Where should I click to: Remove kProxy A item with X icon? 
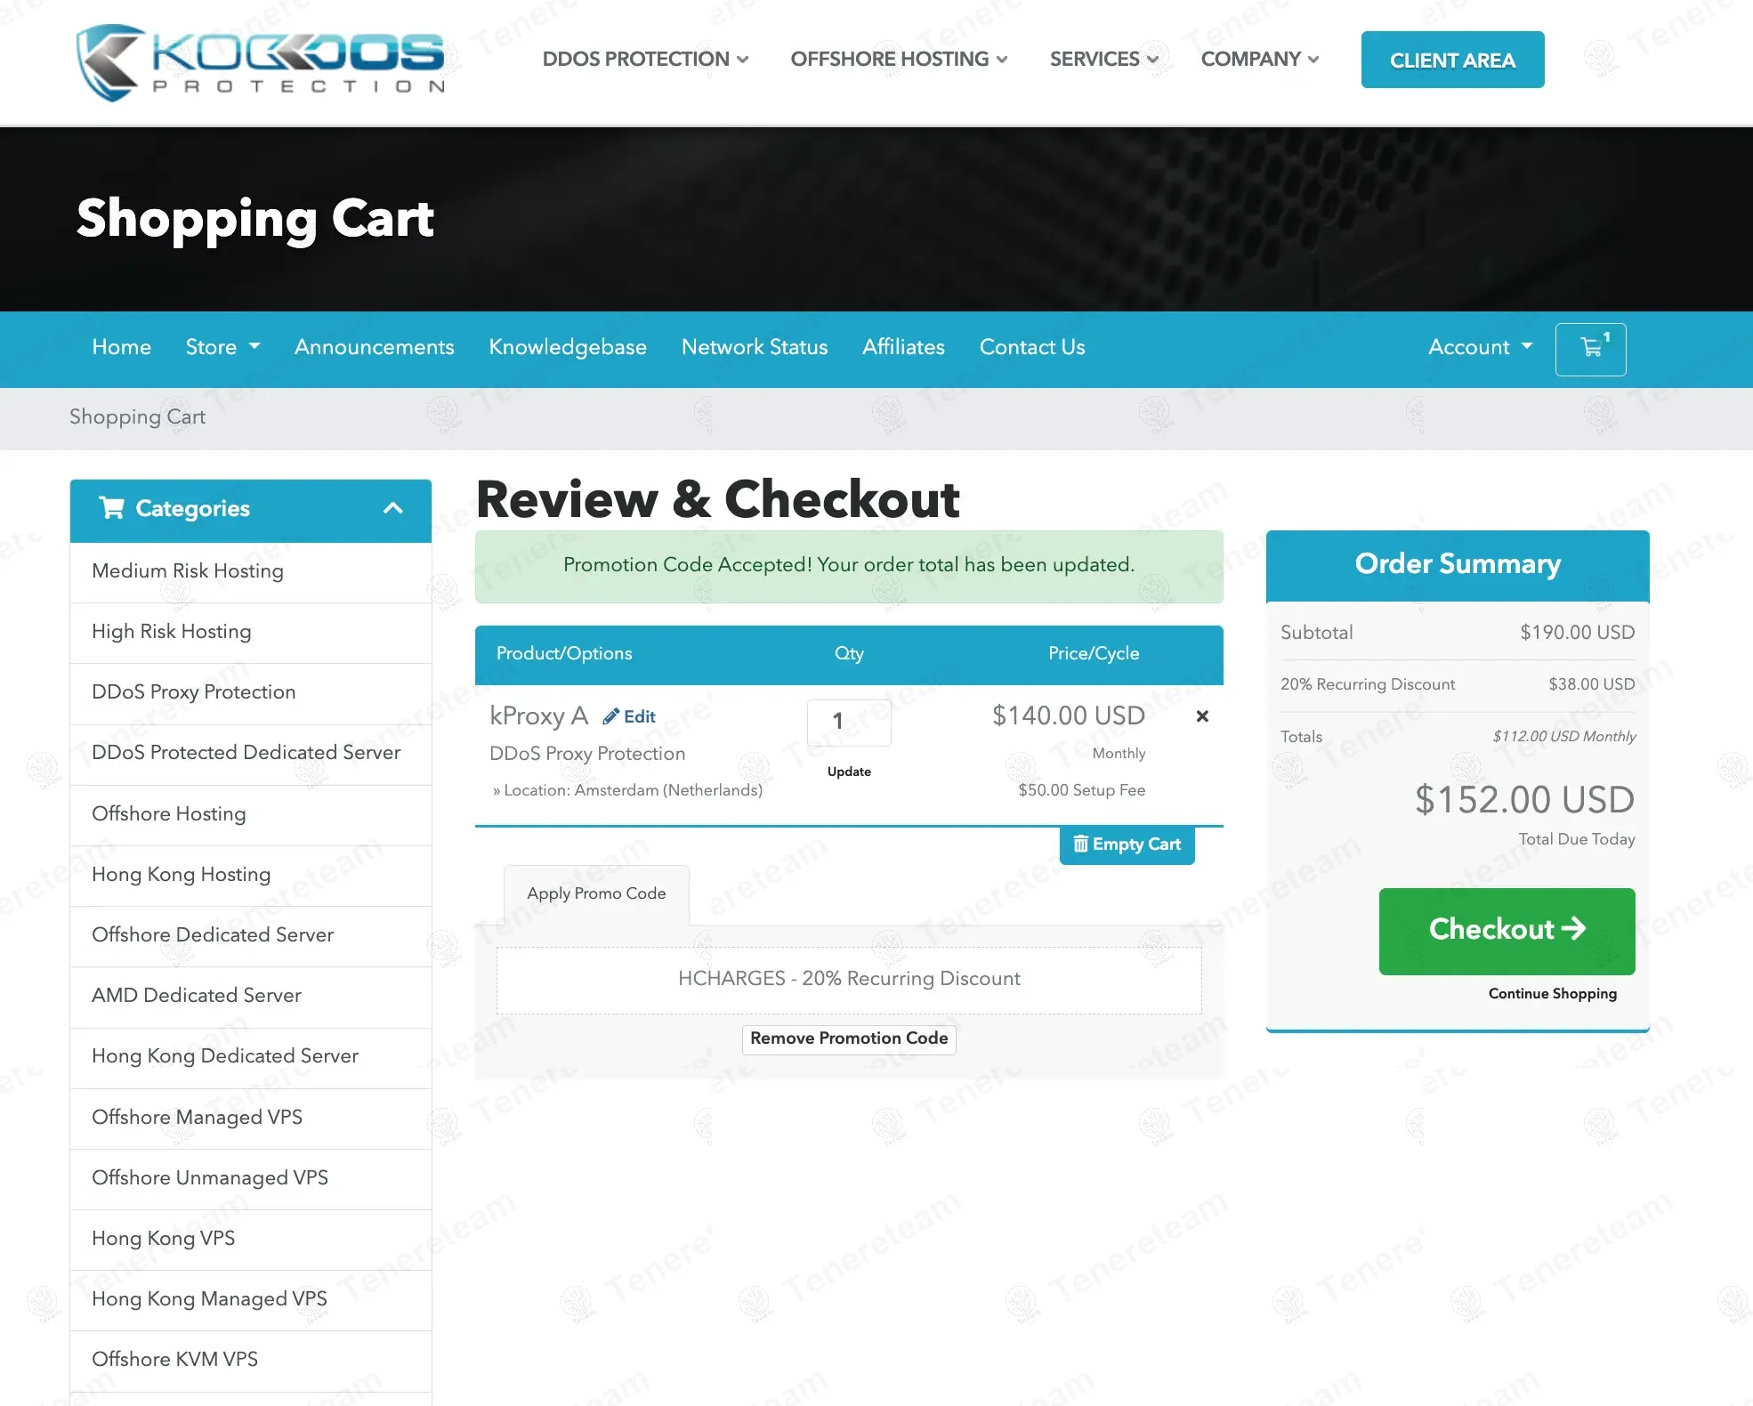1201,716
